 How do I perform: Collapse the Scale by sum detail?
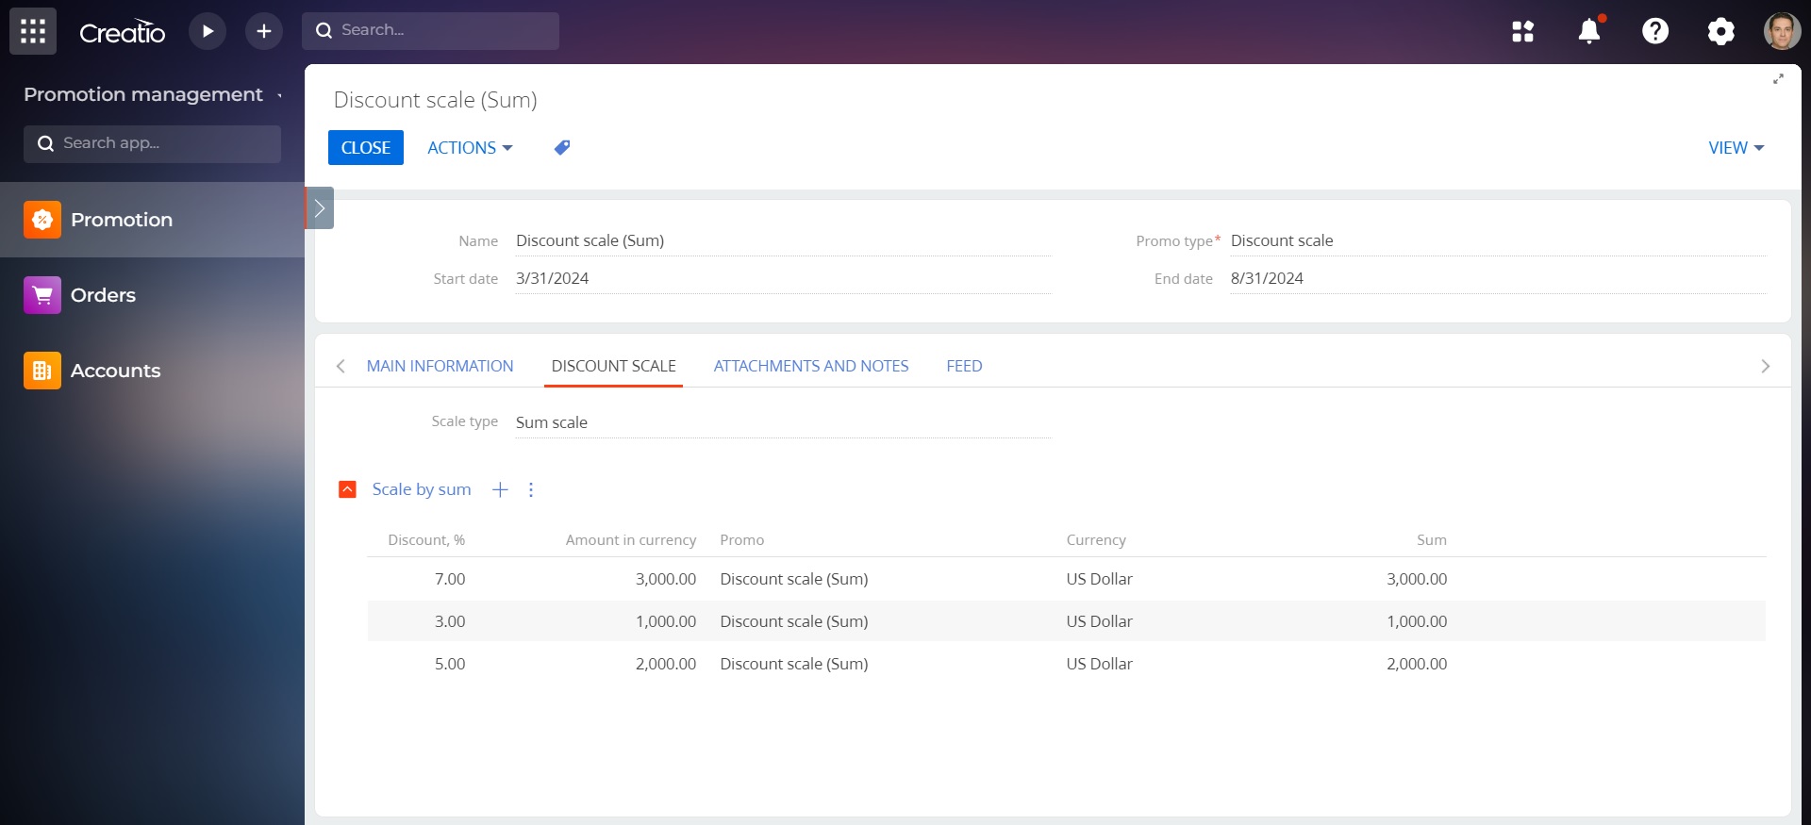click(x=347, y=489)
